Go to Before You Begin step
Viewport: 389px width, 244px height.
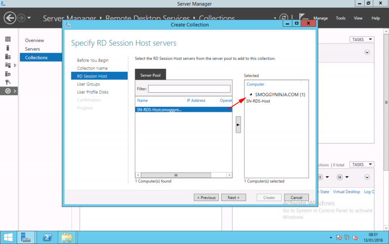[x=93, y=60]
